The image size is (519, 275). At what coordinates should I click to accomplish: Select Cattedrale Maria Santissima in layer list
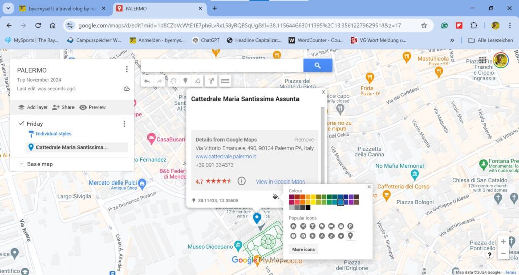click(x=77, y=147)
